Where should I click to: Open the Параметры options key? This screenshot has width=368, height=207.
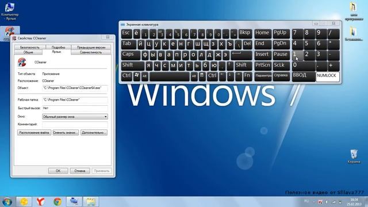[x=263, y=76]
